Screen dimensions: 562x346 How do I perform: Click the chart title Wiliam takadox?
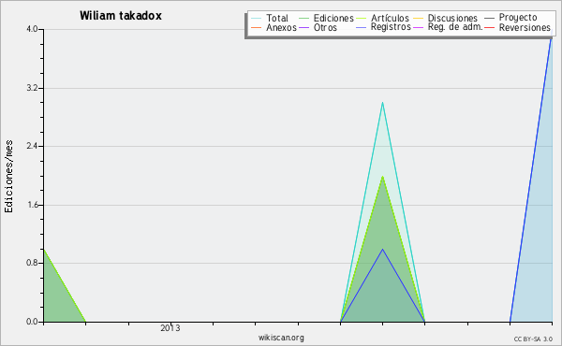[x=121, y=16]
